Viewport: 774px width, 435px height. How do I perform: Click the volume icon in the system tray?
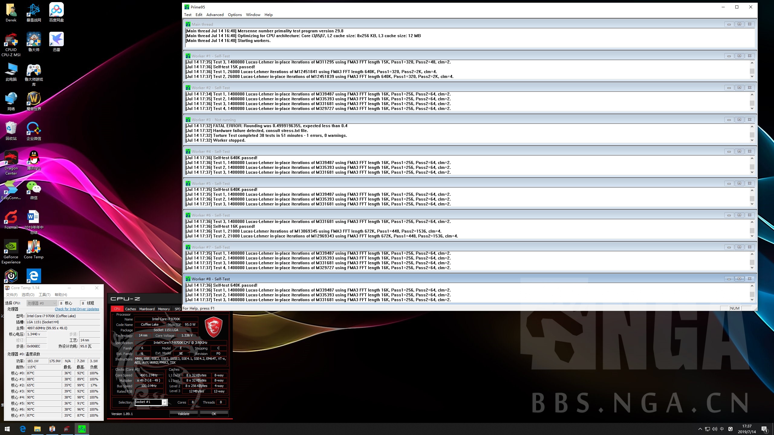(714, 429)
